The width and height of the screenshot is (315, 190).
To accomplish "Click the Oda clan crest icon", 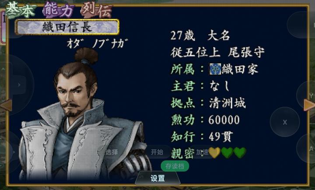I will [215, 69].
